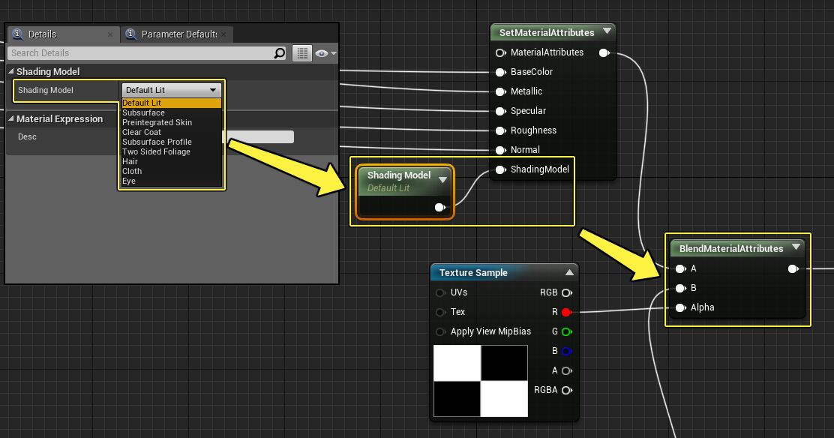The height and width of the screenshot is (438, 834).
Task: Switch to the Parameter Defaults tab
Action: click(177, 34)
